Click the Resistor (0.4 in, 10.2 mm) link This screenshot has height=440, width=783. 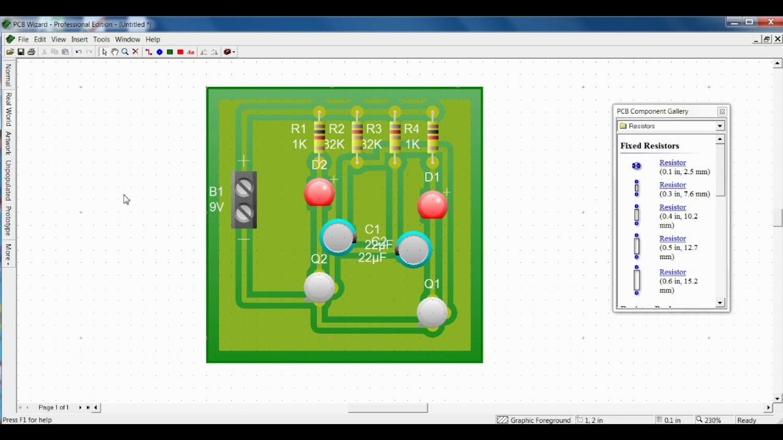click(672, 207)
